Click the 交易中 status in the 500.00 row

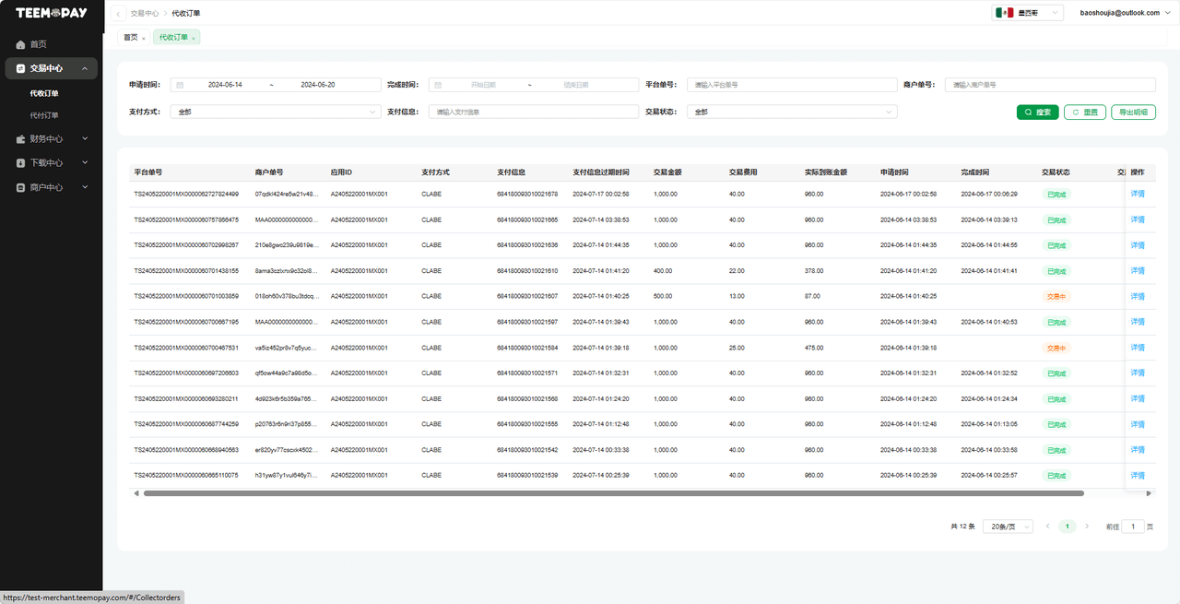(1056, 297)
